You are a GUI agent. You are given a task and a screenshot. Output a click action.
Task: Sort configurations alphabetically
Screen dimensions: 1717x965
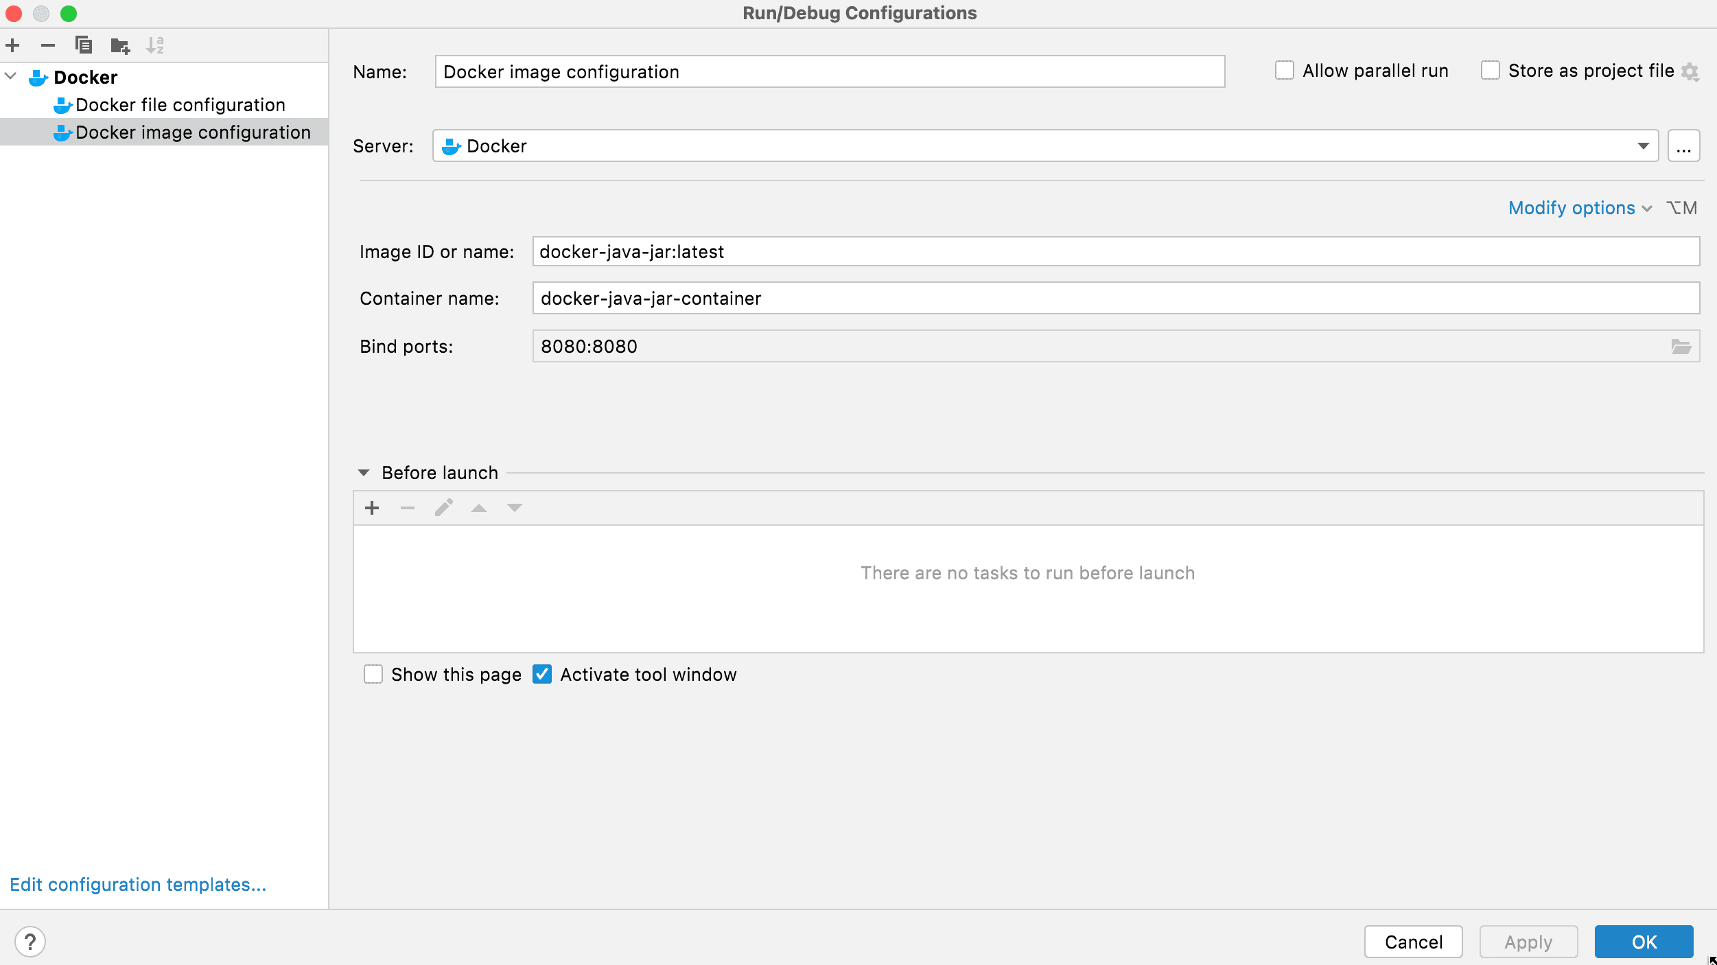coord(156,45)
